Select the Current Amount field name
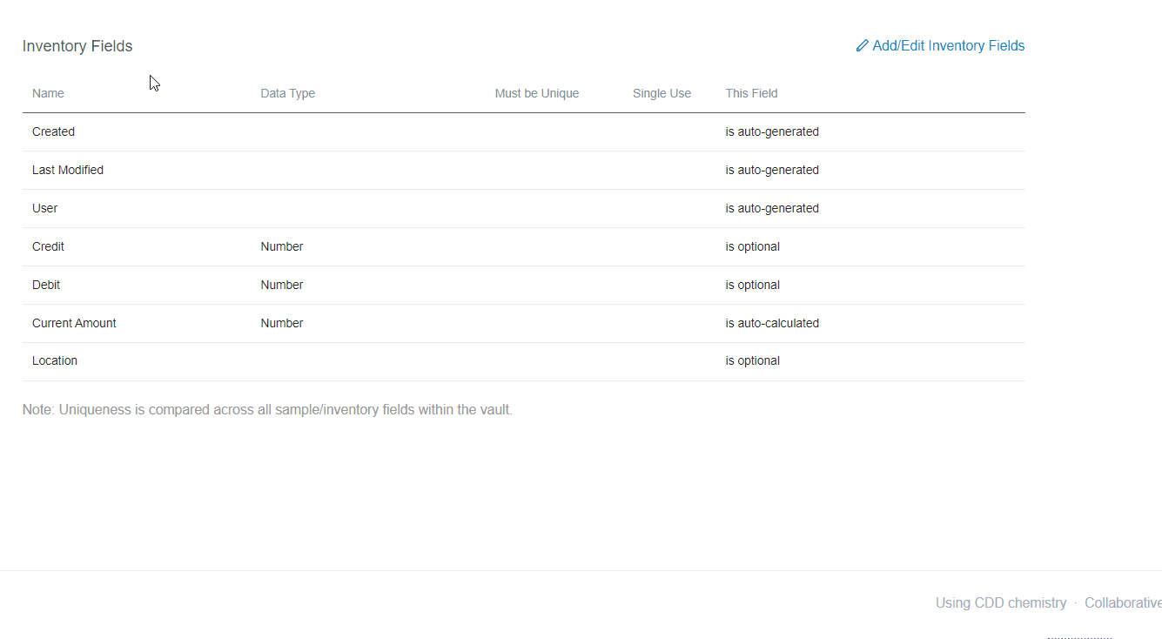The width and height of the screenshot is (1162, 639). [74, 323]
